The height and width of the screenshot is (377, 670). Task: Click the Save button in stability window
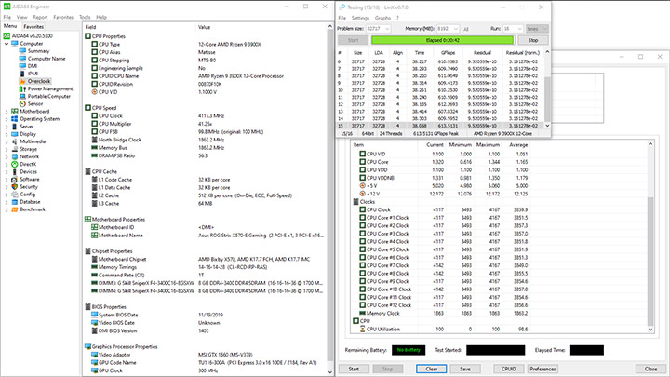tap(465, 369)
